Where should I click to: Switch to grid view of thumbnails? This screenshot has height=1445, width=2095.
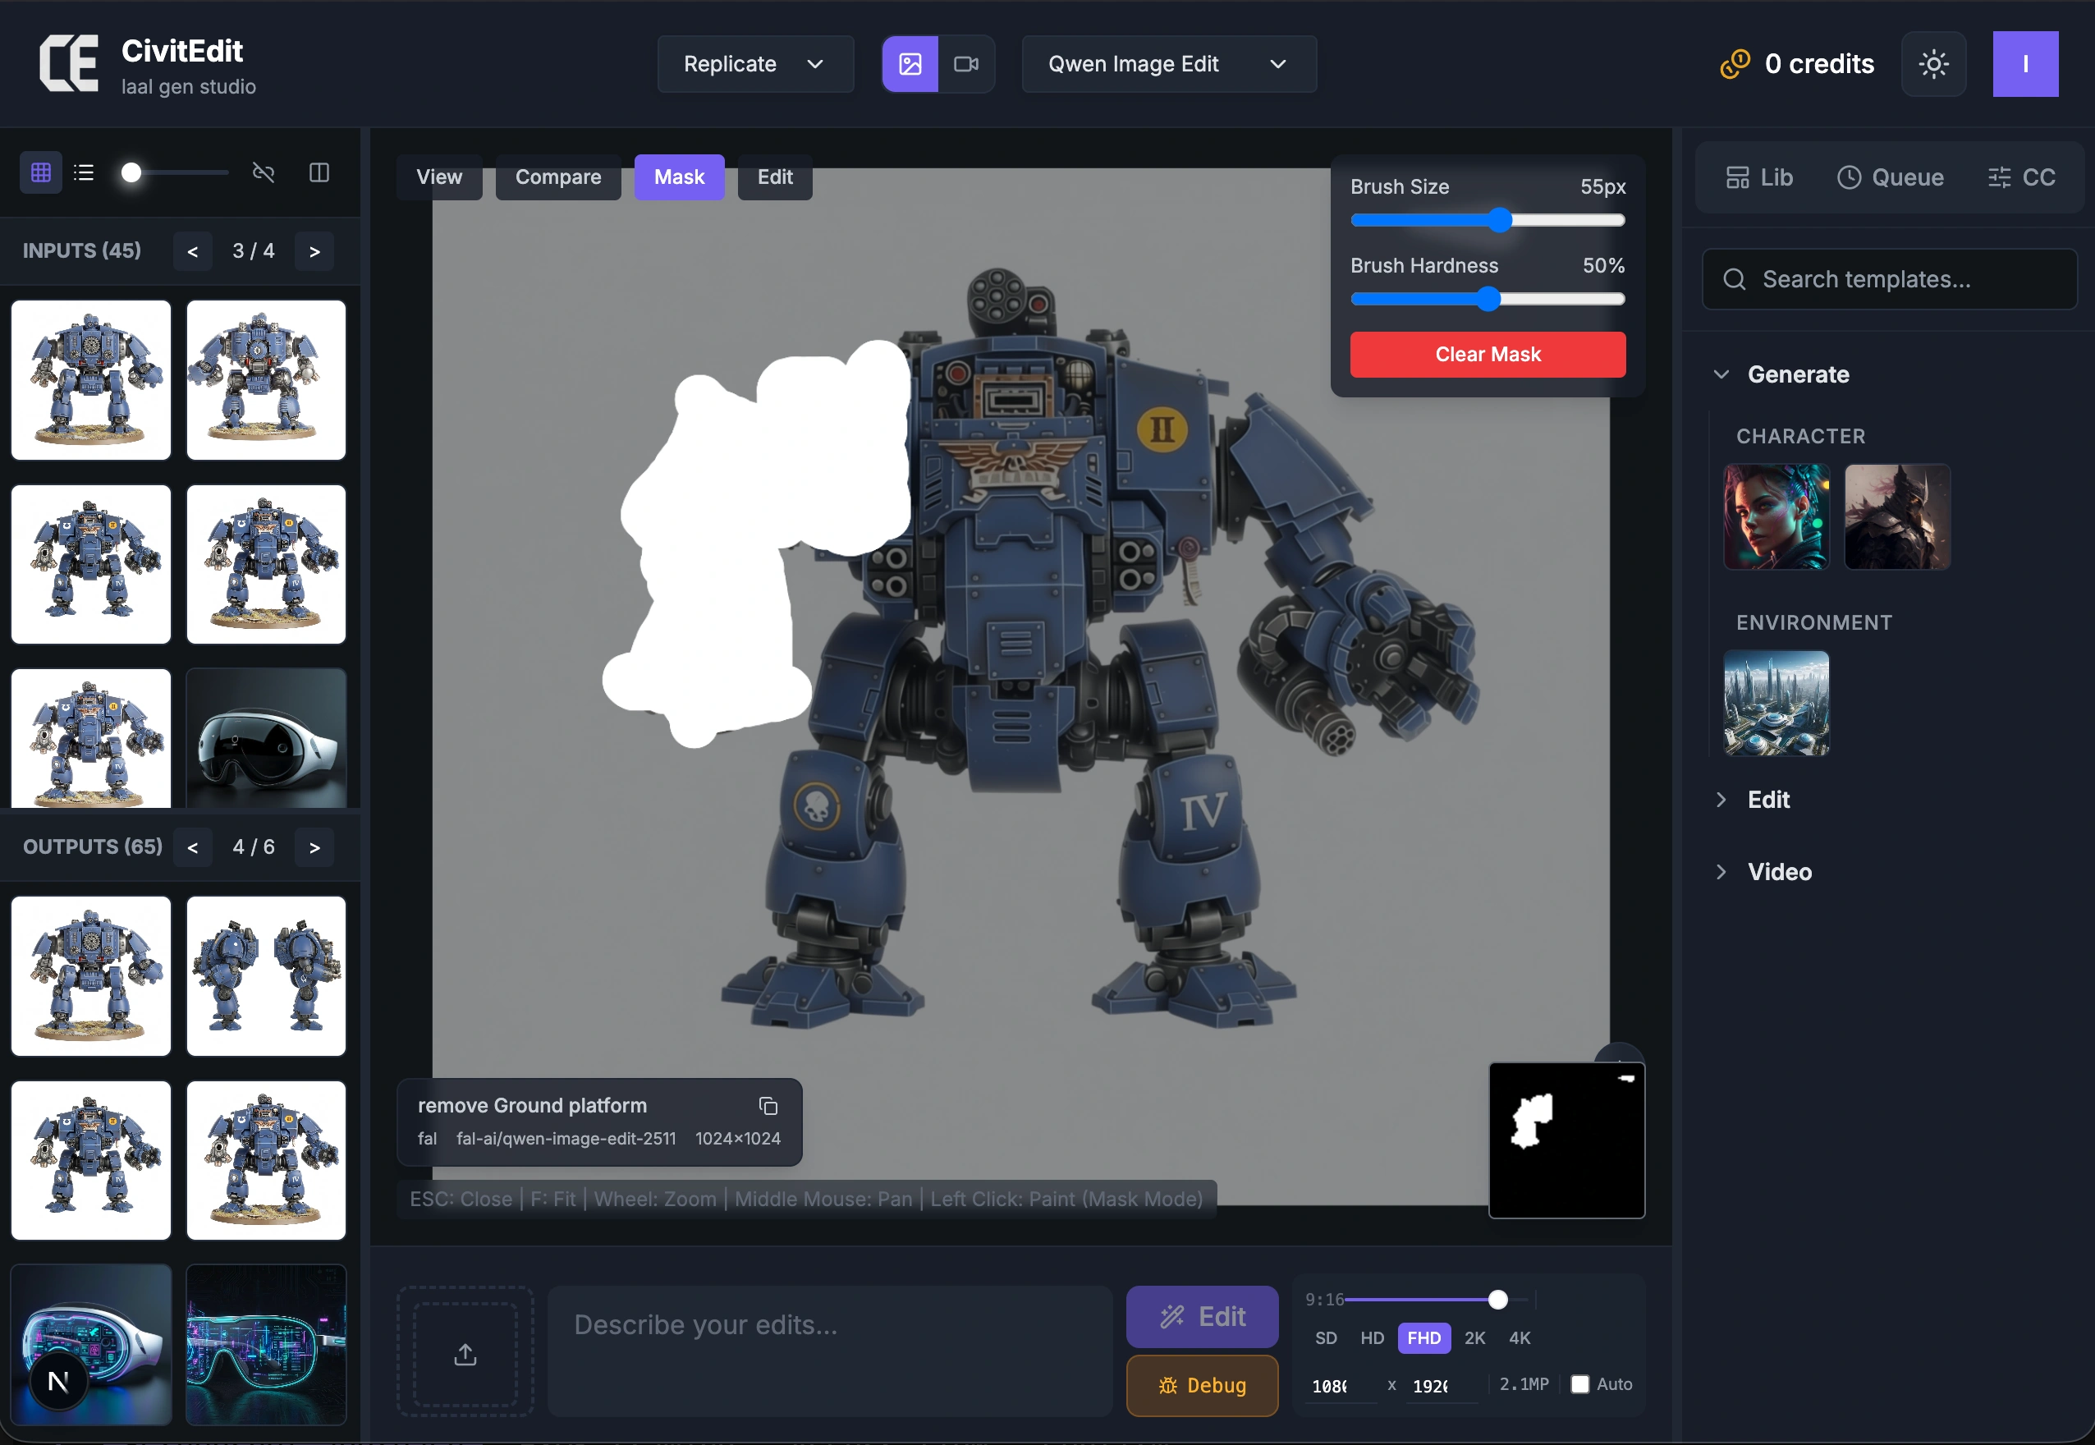41,172
